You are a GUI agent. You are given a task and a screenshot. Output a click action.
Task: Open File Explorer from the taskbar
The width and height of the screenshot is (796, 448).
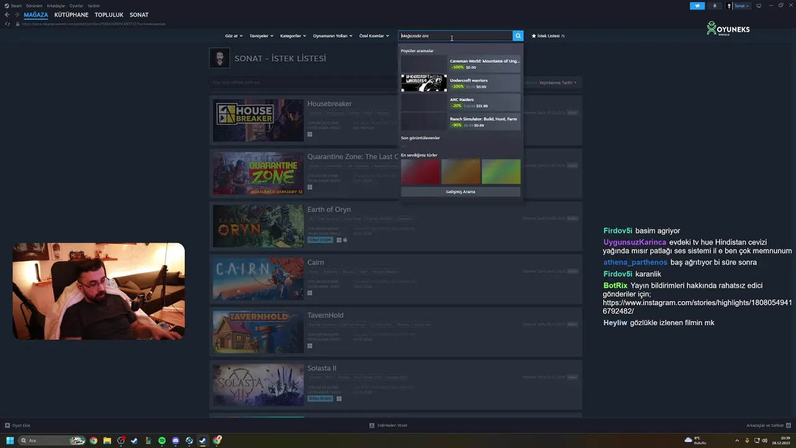pos(107,441)
